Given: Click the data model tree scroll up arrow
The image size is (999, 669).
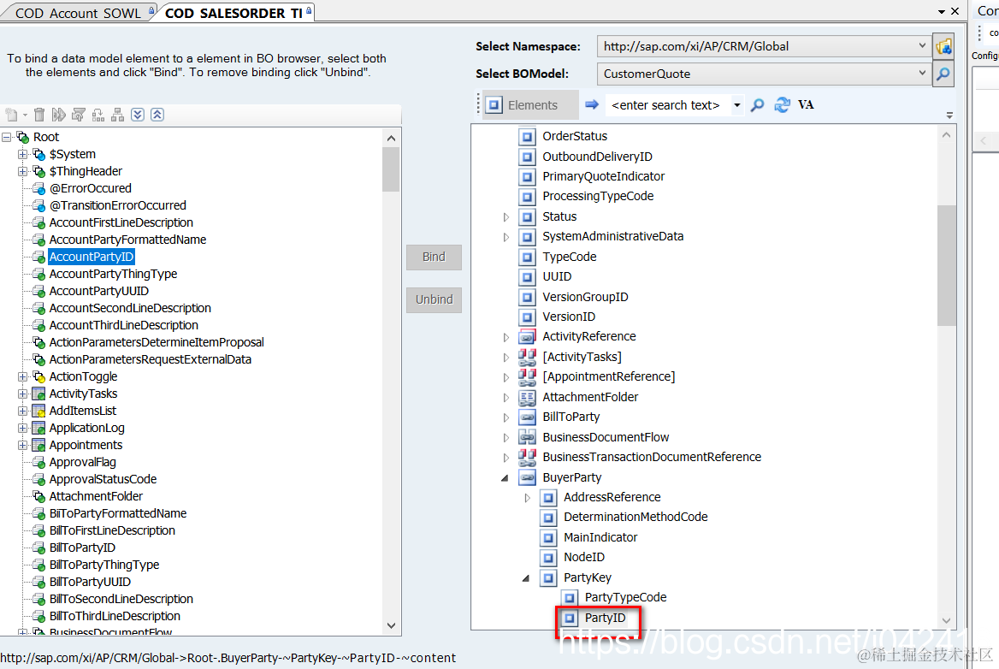Looking at the screenshot, I should click(x=391, y=139).
